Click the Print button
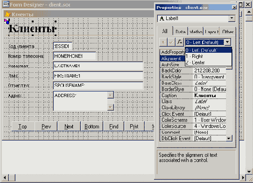This screenshot has width=253, height=183. click(x=134, y=127)
